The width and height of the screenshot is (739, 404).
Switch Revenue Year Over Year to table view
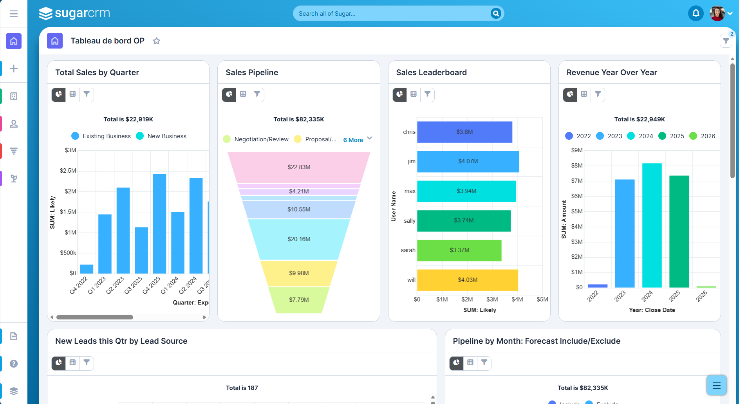(584, 94)
